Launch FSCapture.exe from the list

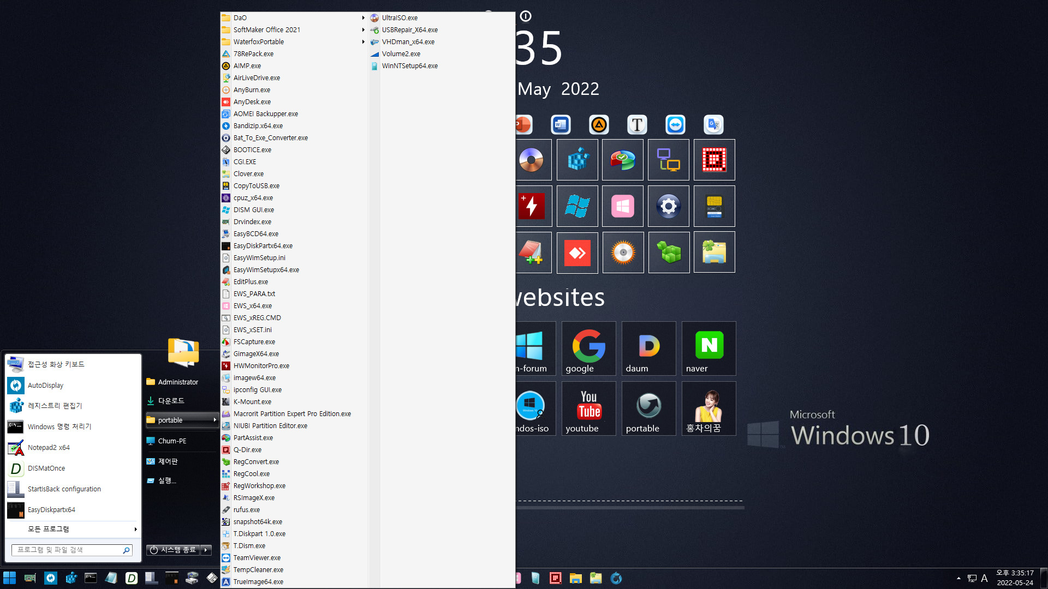[294, 342]
